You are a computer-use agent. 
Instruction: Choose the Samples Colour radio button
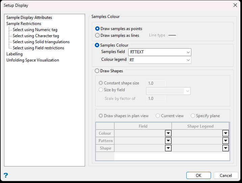click(97, 45)
